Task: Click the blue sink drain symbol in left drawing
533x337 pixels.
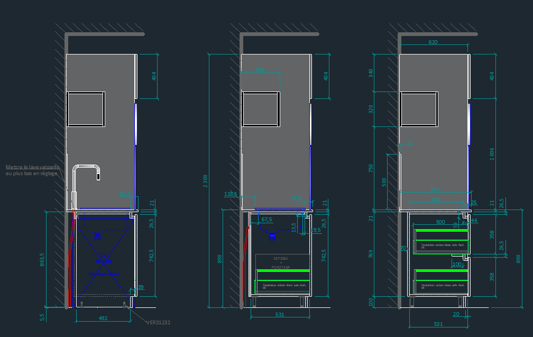Action: 97,236
